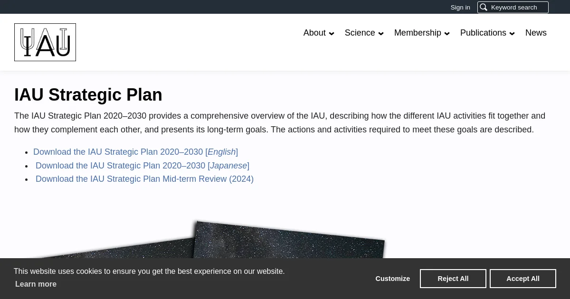
Task: Download the Strategic Plan in English
Action: pyautogui.click(x=136, y=152)
